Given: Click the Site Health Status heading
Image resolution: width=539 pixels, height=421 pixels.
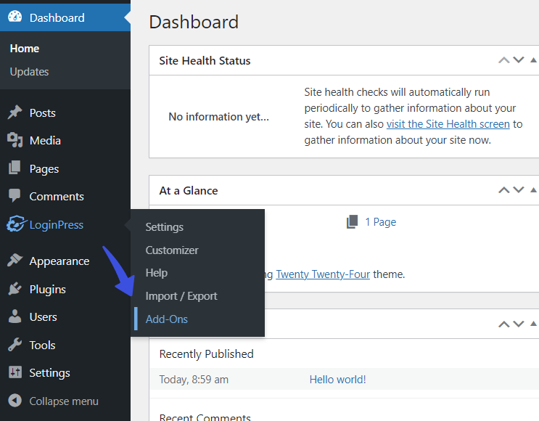Looking at the screenshot, I should (205, 60).
